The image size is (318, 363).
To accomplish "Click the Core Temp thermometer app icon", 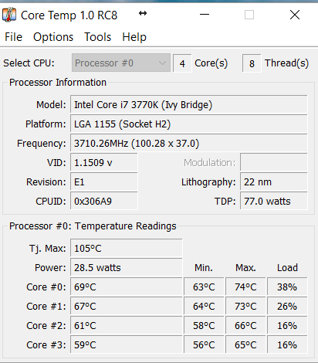I will pos(9,15).
